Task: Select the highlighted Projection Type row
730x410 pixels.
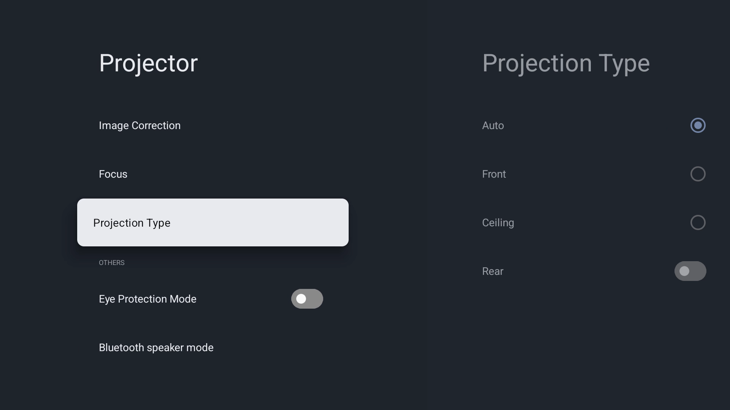Action: (213, 222)
